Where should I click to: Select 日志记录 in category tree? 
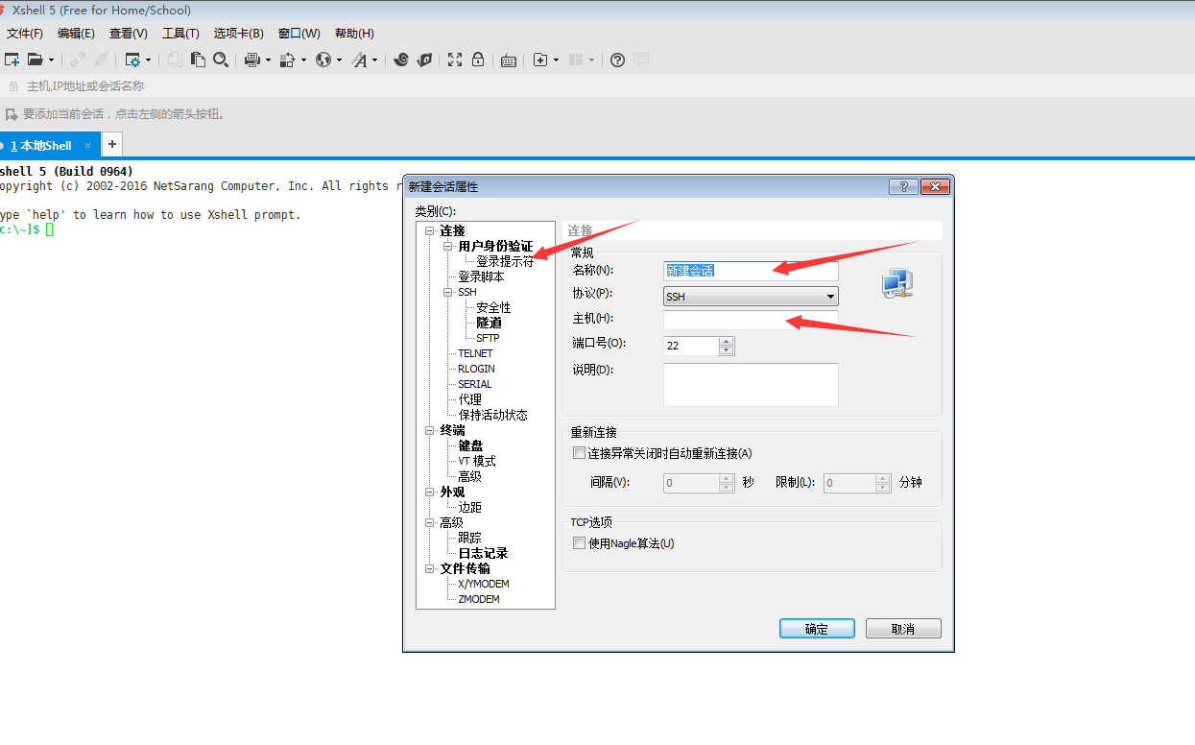click(483, 553)
